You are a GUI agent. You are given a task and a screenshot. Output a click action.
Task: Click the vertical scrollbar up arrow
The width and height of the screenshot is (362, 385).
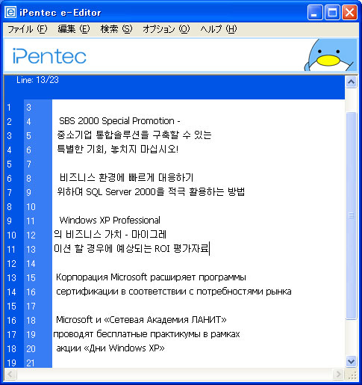[351, 81]
